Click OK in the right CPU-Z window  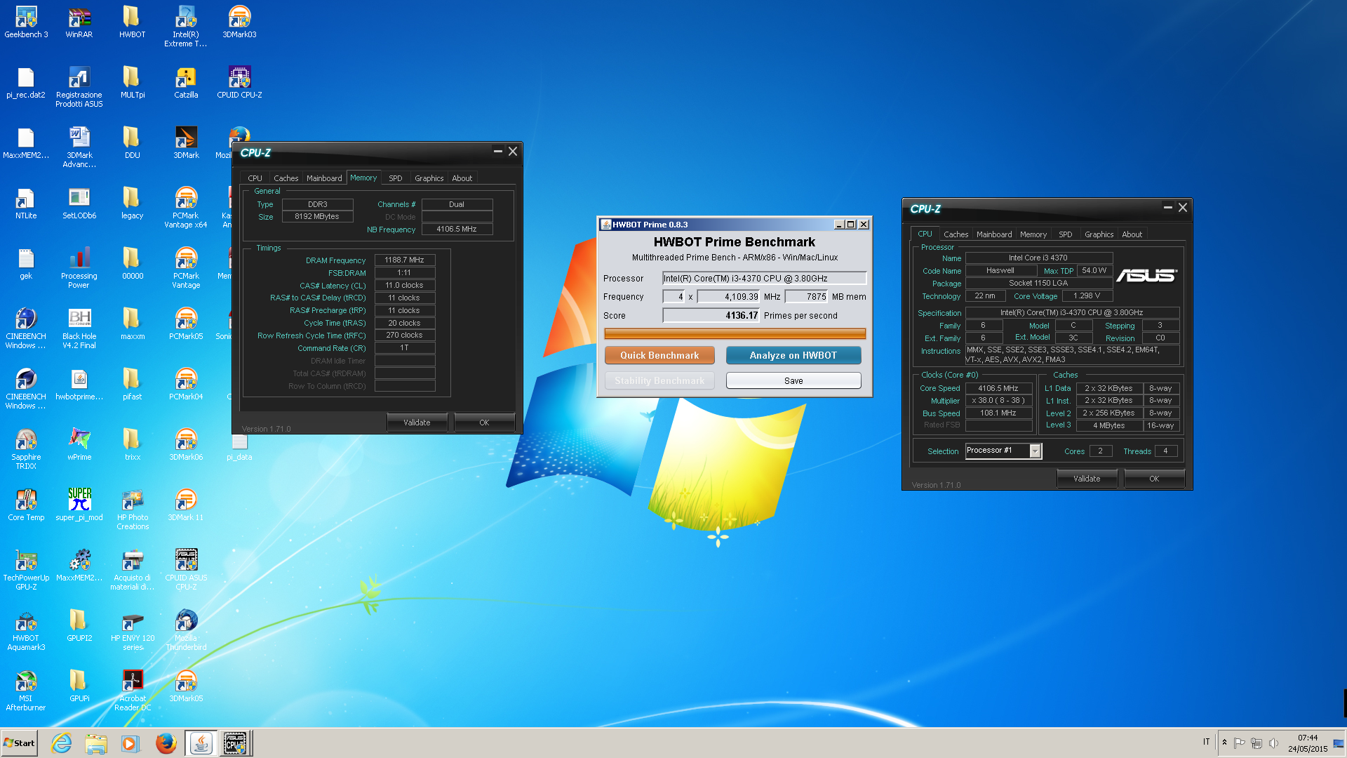point(1154,479)
